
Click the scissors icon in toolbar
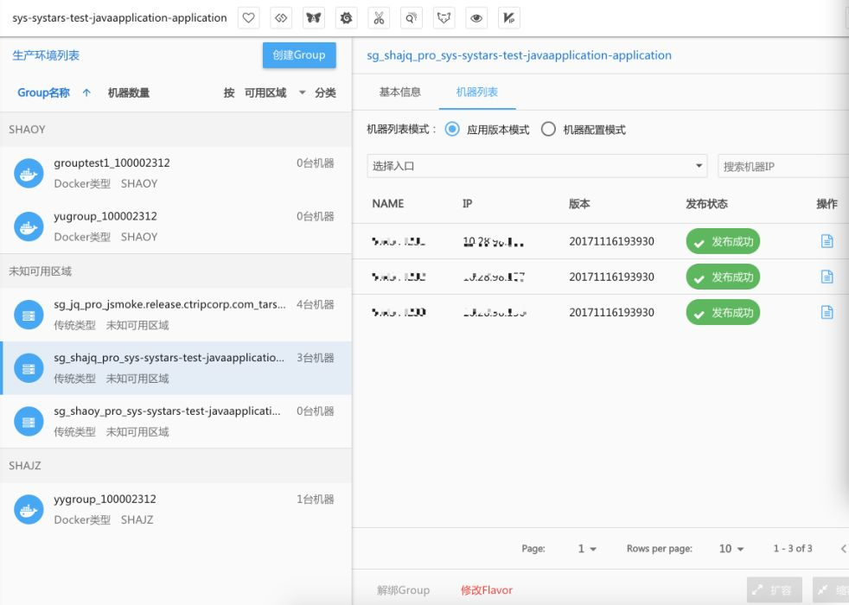coord(379,18)
